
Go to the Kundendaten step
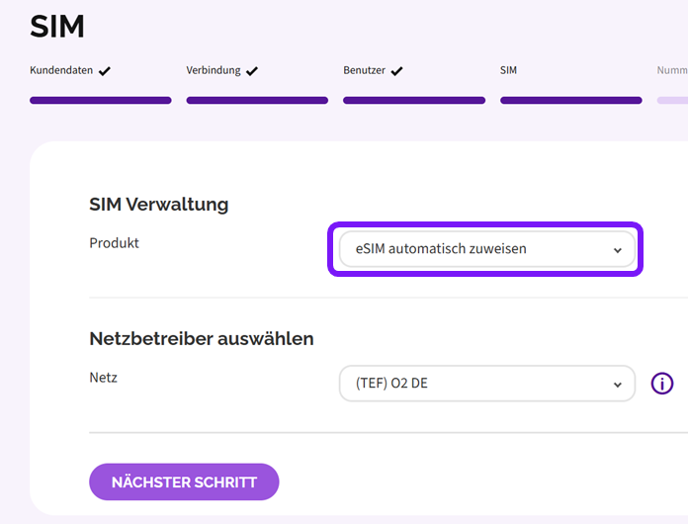(63, 71)
